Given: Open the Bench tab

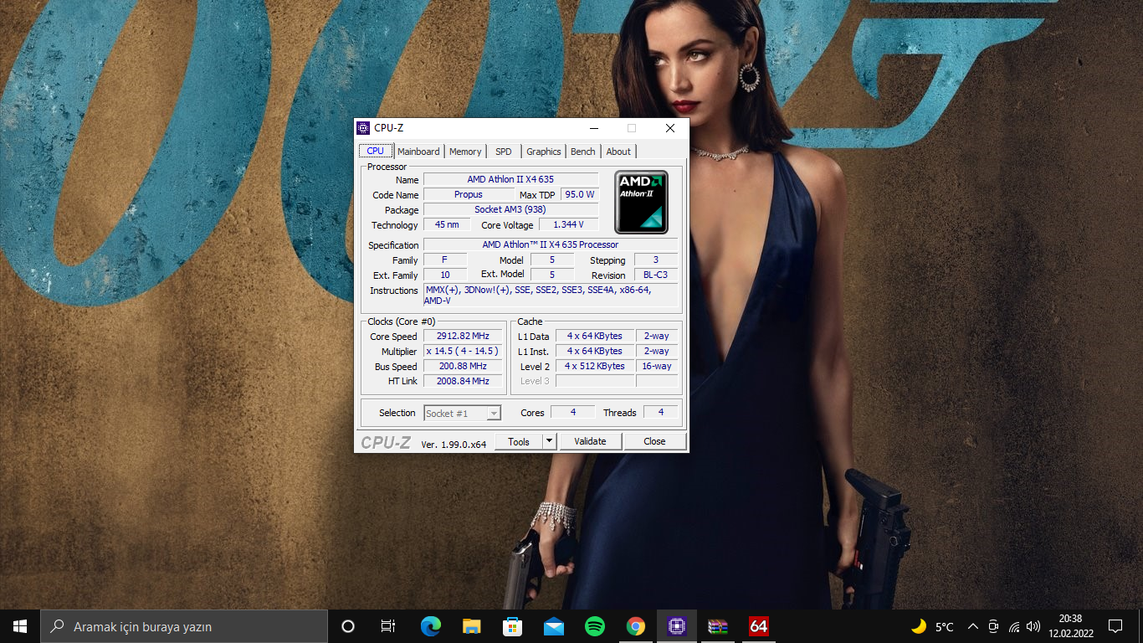Looking at the screenshot, I should [x=583, y=152].
